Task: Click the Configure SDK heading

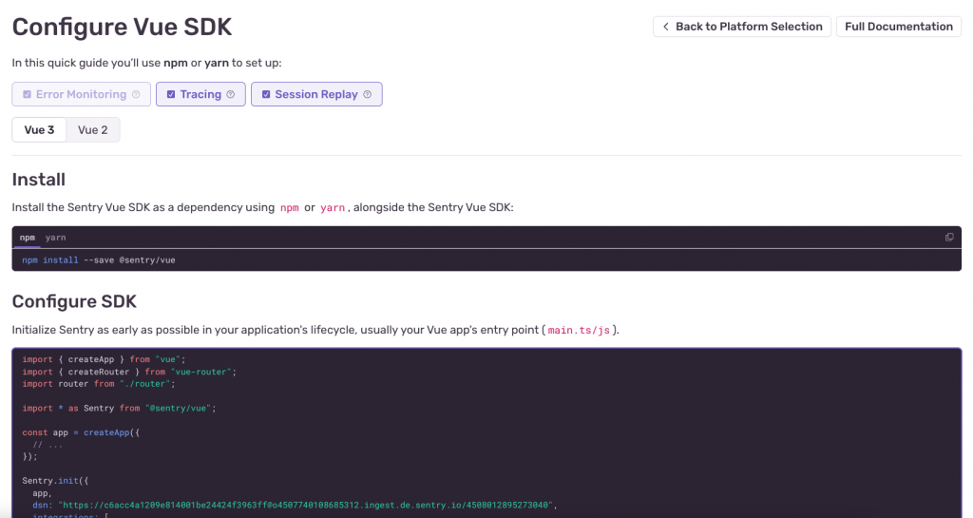Action: (74, 301)
